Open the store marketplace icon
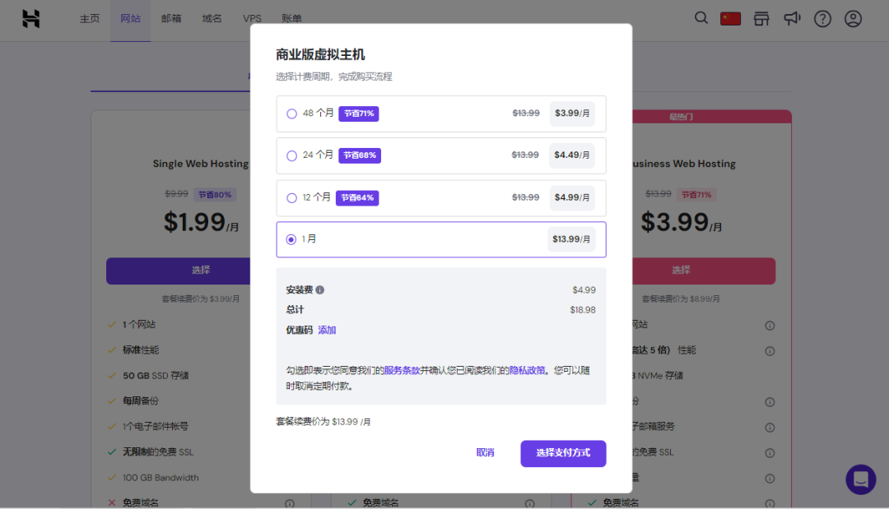This screenshot has height=509, width=889. (761, 18)
